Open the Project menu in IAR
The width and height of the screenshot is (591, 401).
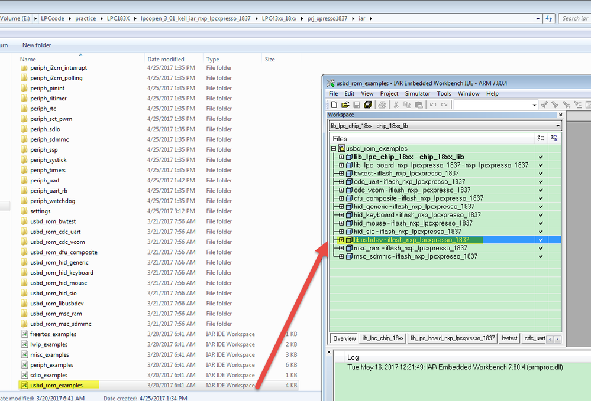coord(389,93)
